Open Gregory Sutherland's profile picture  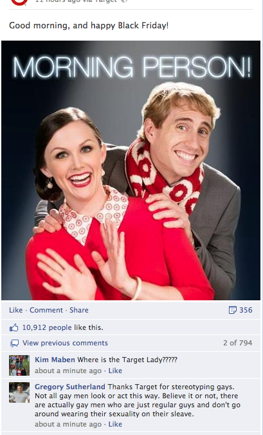[19, 392]
